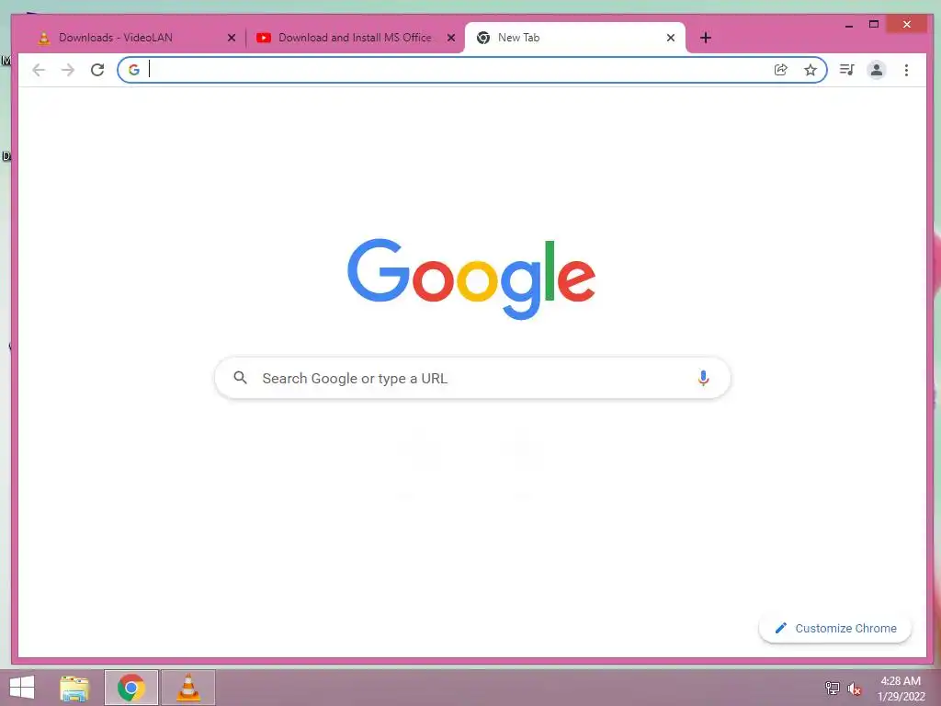The width and height of the screenshot is (941, 706).
Task: Click the Google G icon in address bar
Action: click(134, 70)
